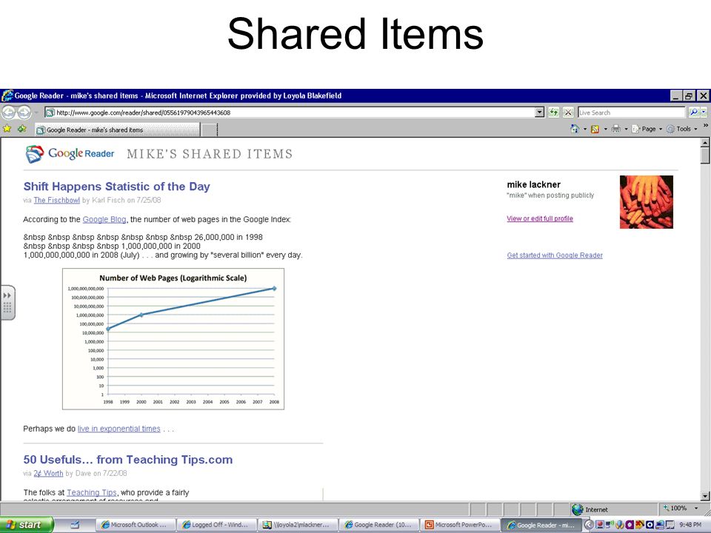Click Get started with Google Reader
The width and height of the screenshot is (711, 533).
pos(555,255)
